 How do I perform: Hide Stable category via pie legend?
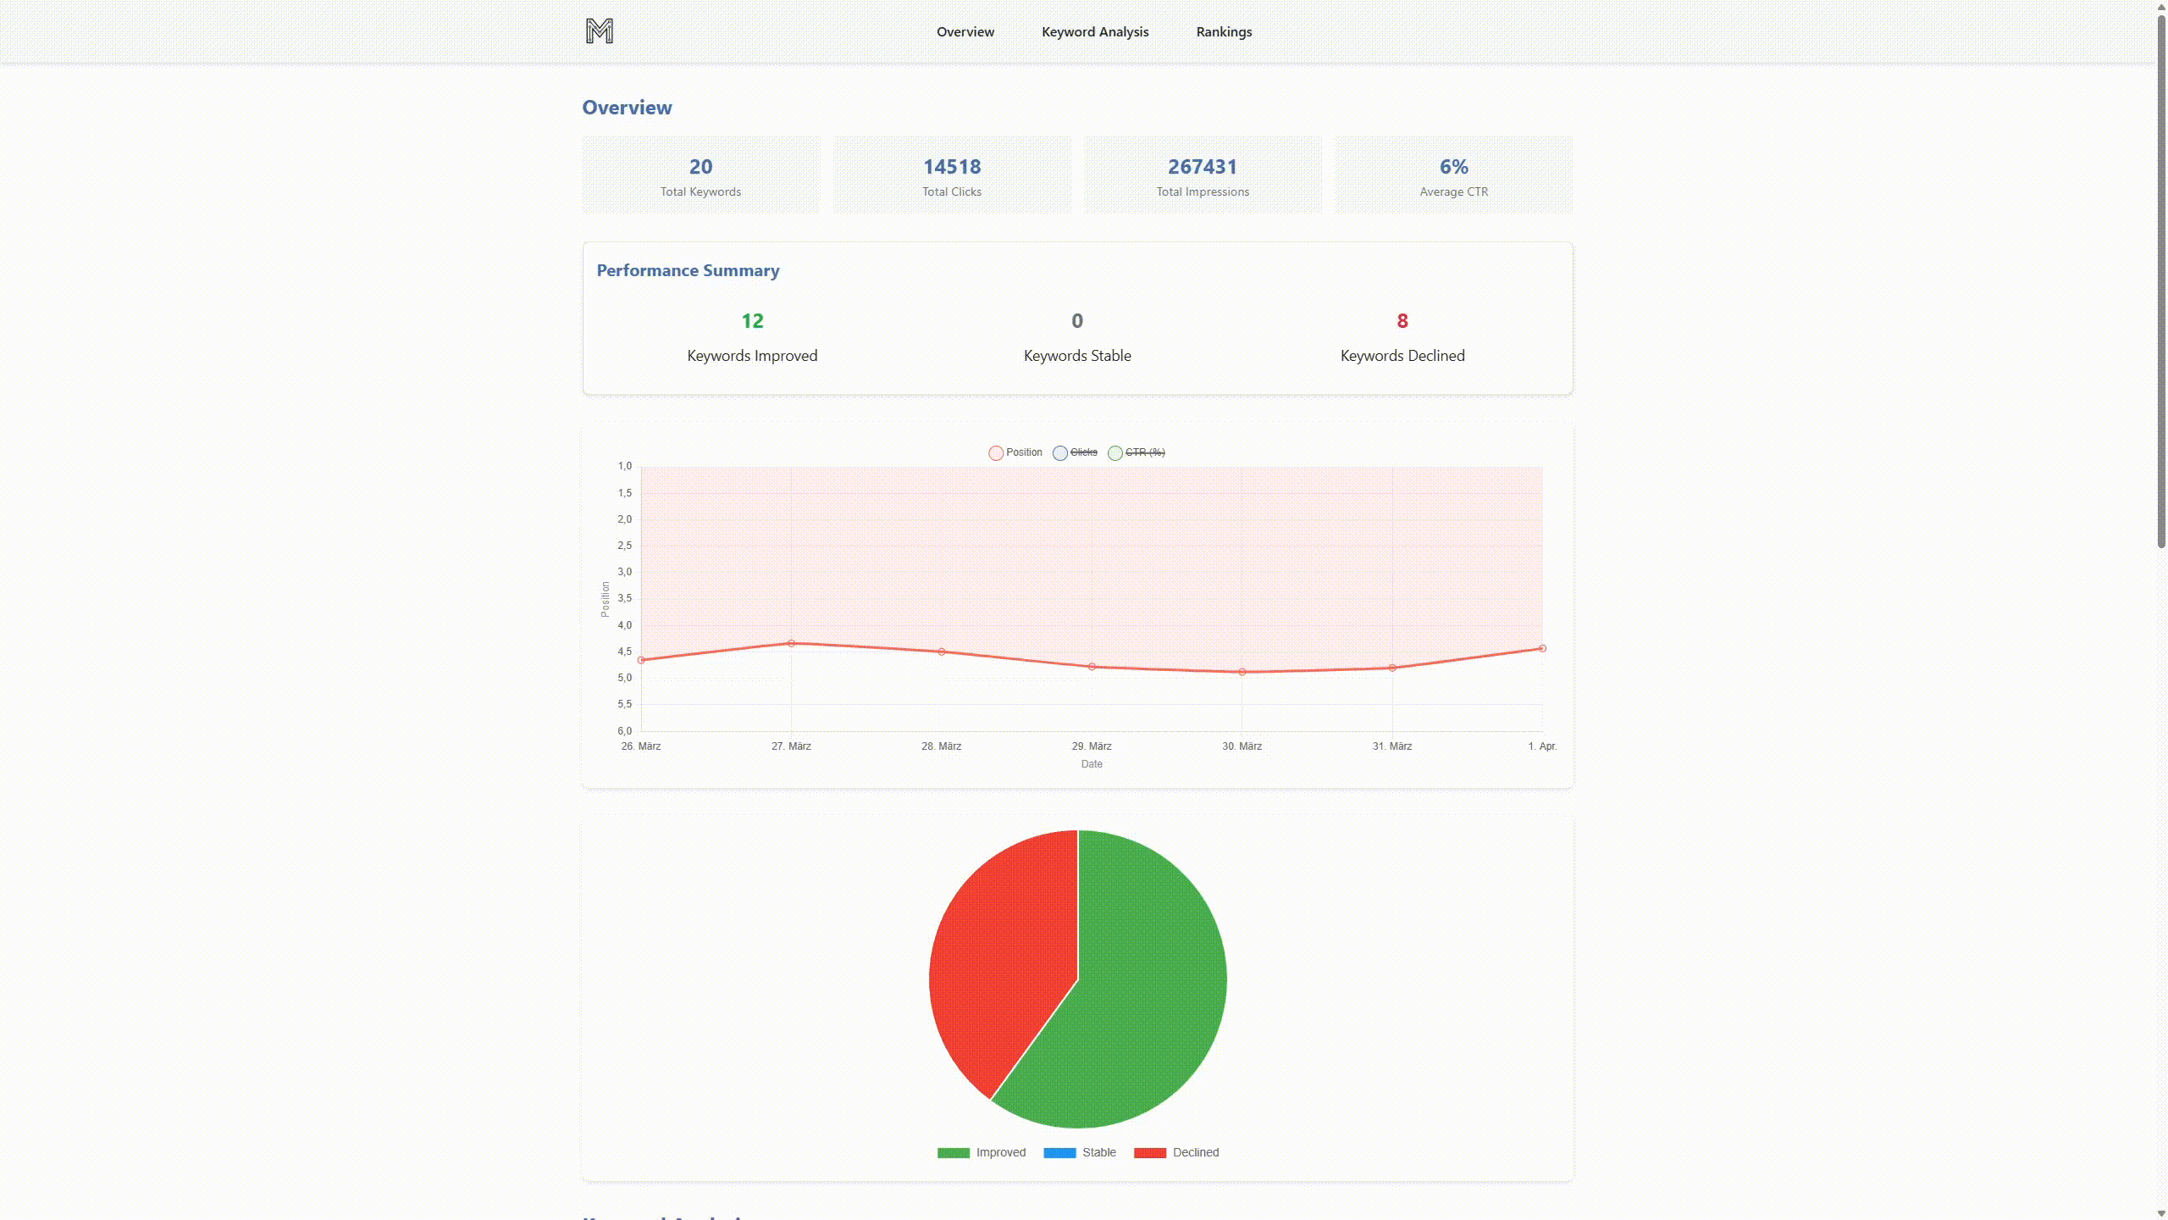pos(1079,1152)
